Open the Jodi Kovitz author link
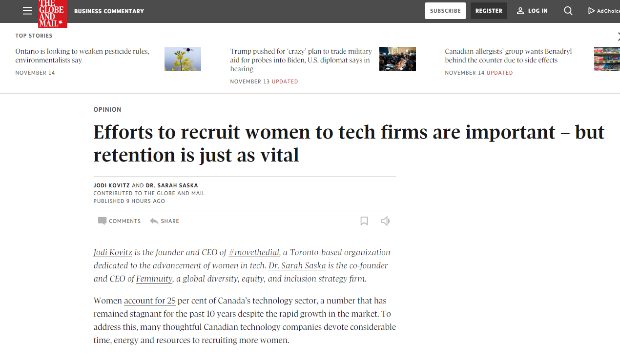 pos(112,252)
